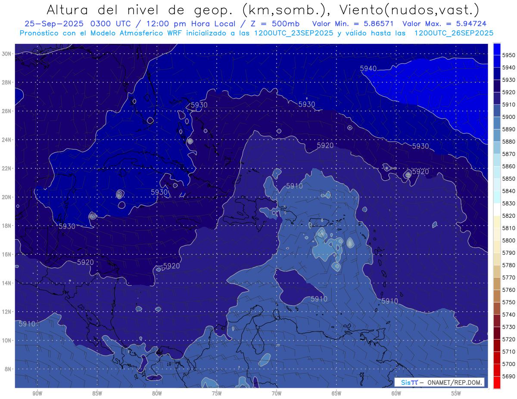Click the 90W longitude axis label
The image size is (517, 399).
click(37, 393)
